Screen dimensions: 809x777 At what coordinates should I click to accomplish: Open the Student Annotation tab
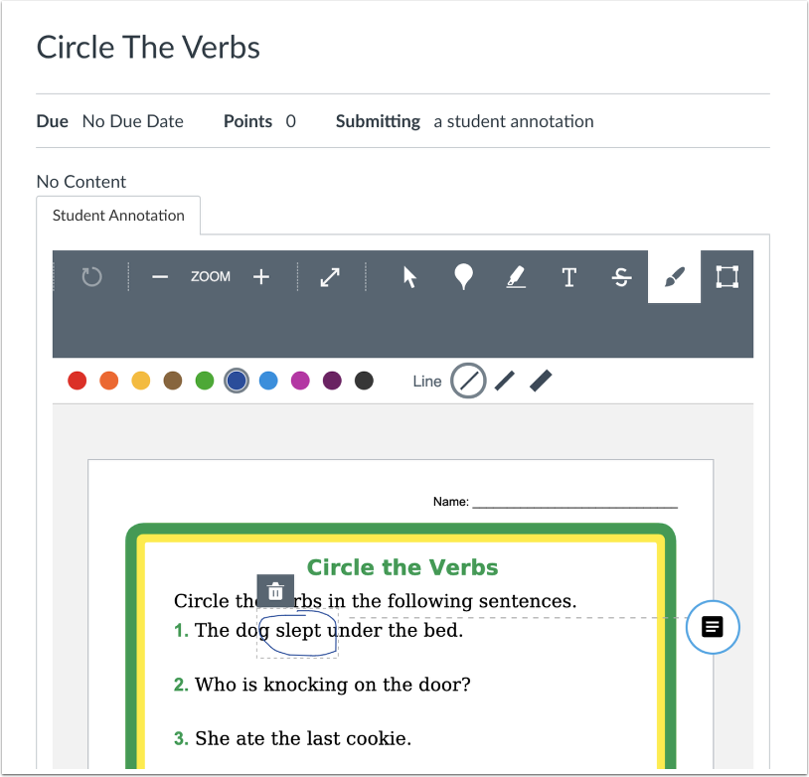pos(118,216)
